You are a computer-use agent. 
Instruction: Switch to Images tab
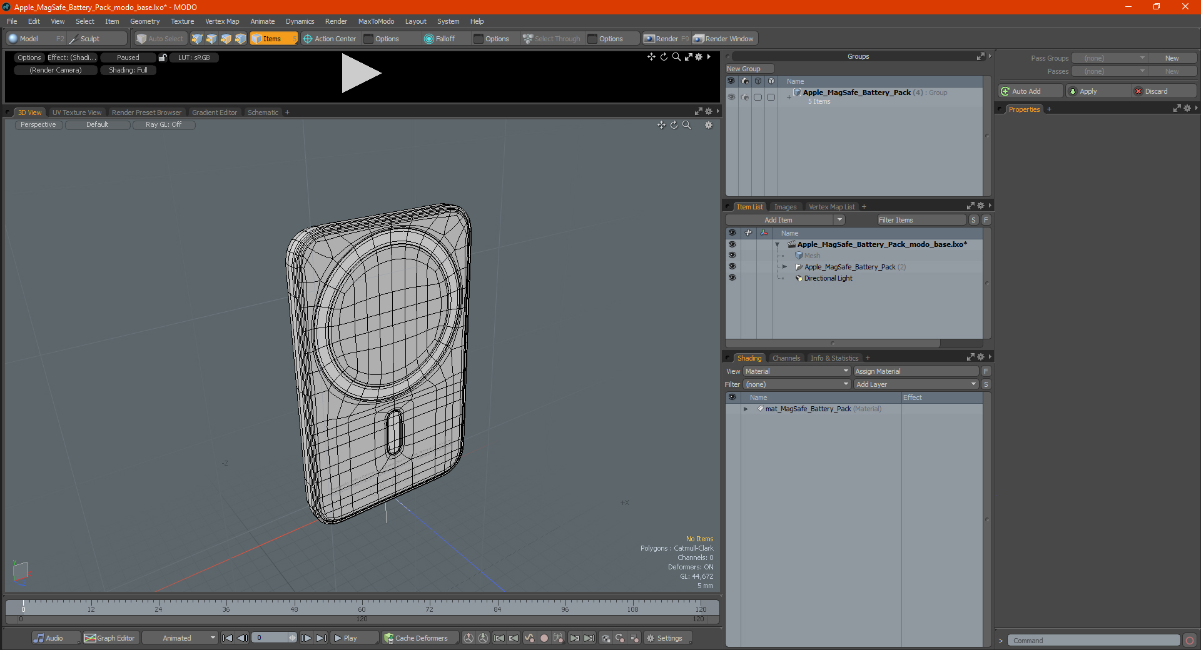click(x=785, y=207)
